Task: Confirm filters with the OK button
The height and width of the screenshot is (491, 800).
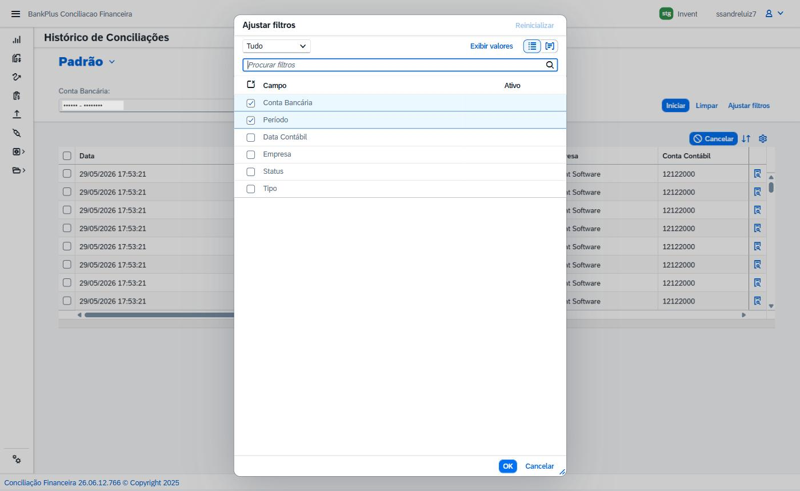Action: point(507,466)
